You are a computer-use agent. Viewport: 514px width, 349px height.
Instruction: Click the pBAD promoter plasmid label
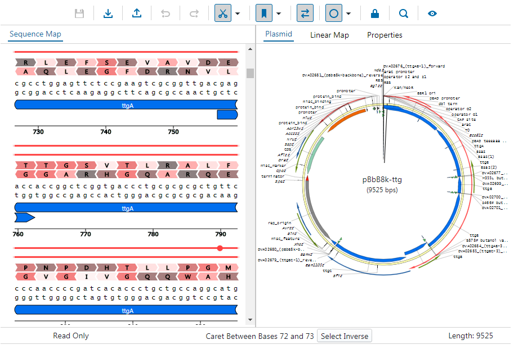tap(445, 98)
